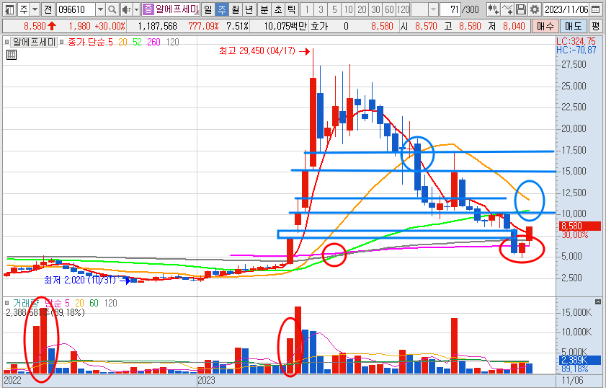
Task: Select the 60 interval button
Action: (x=390, y=9)
